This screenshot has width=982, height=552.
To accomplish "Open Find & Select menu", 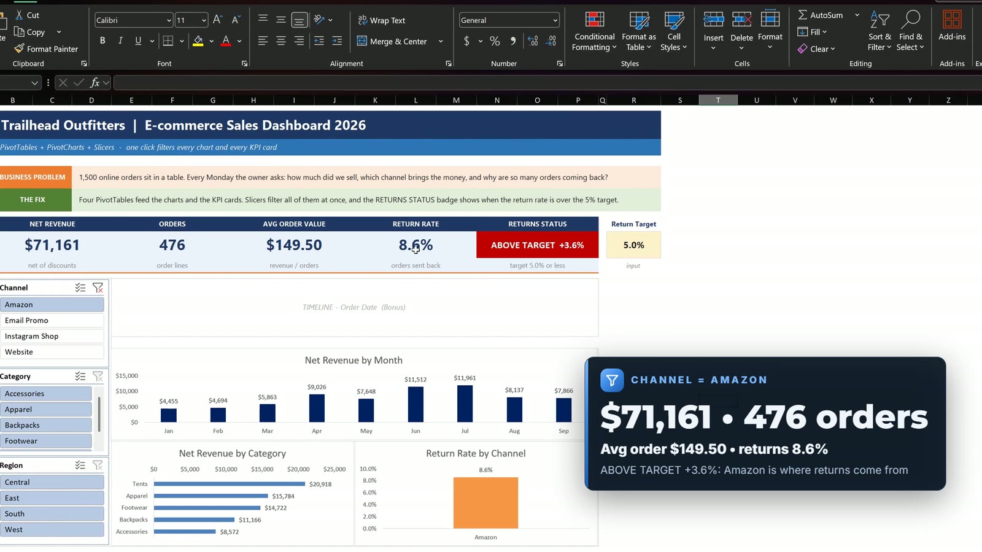I will pos(910,31).
